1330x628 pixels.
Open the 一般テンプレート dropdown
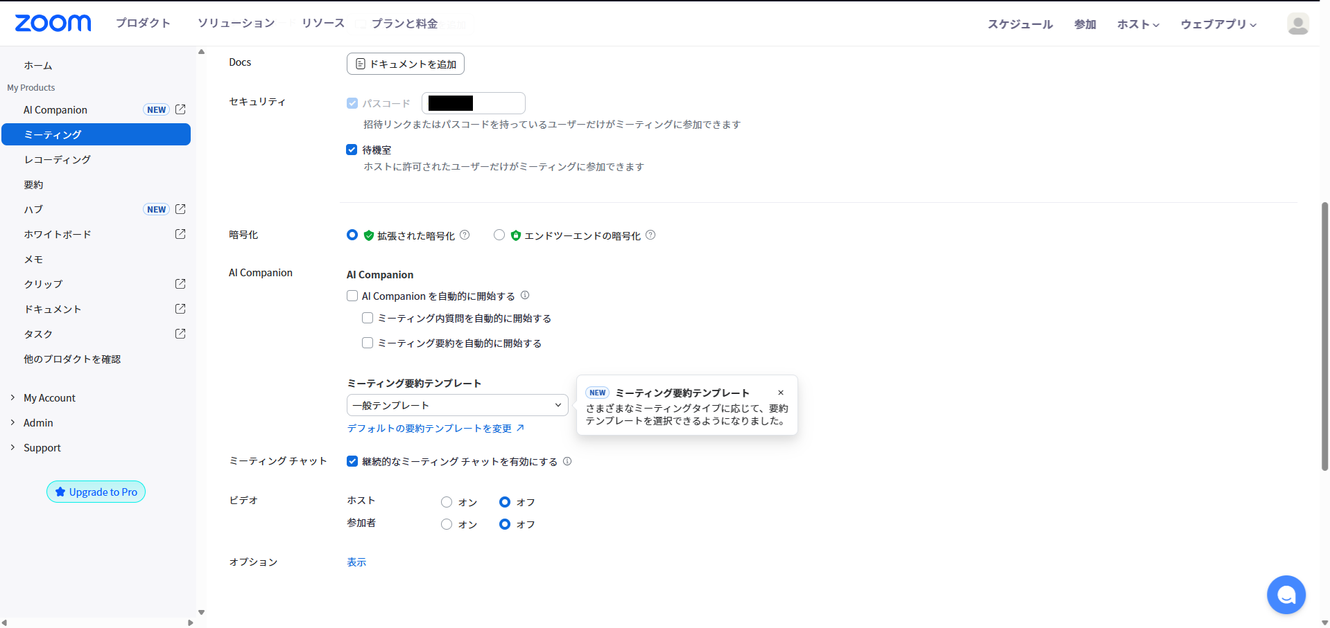[x=457, y=405]
